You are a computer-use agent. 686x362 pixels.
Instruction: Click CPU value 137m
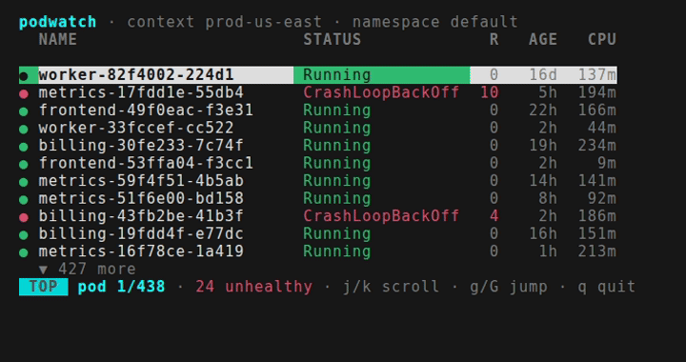coord(597,75)
